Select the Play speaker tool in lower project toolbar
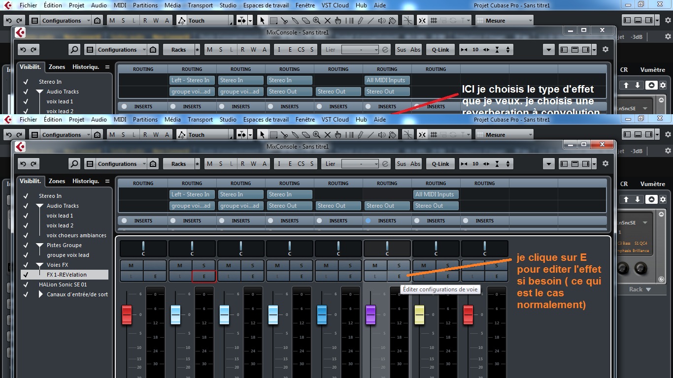Viewport: 673px width, 378px height. tap(382, 135)
